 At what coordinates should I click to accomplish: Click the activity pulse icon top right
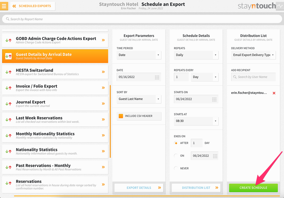280,6
